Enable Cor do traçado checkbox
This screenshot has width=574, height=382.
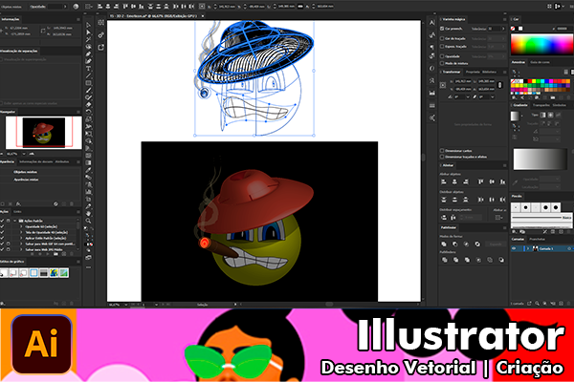pyautogui.click(x=442, y=38)
